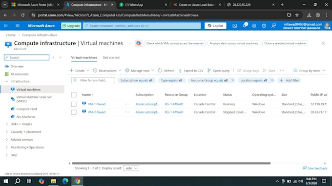The width and height of the screenshot is (332, 186).
Task: Expand the Capacity + placement section
Action: click(7, 132)
